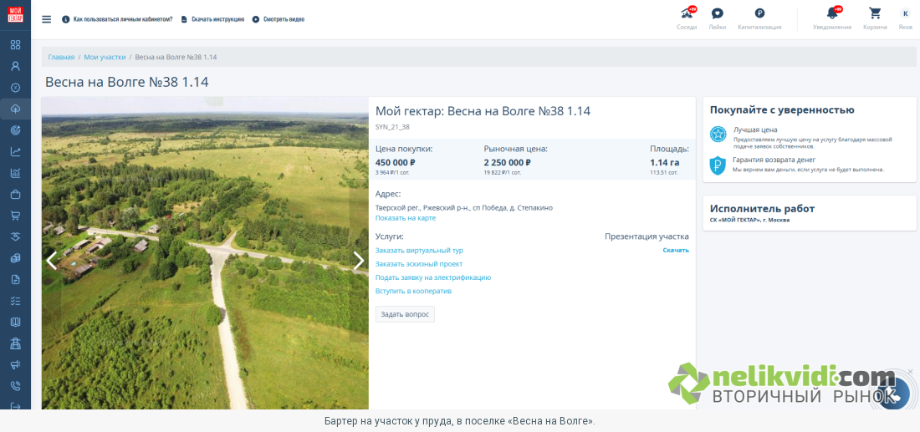Select the highlighted cloud-upload sidebar icon

pyautogui.click(x=15, y=109)
